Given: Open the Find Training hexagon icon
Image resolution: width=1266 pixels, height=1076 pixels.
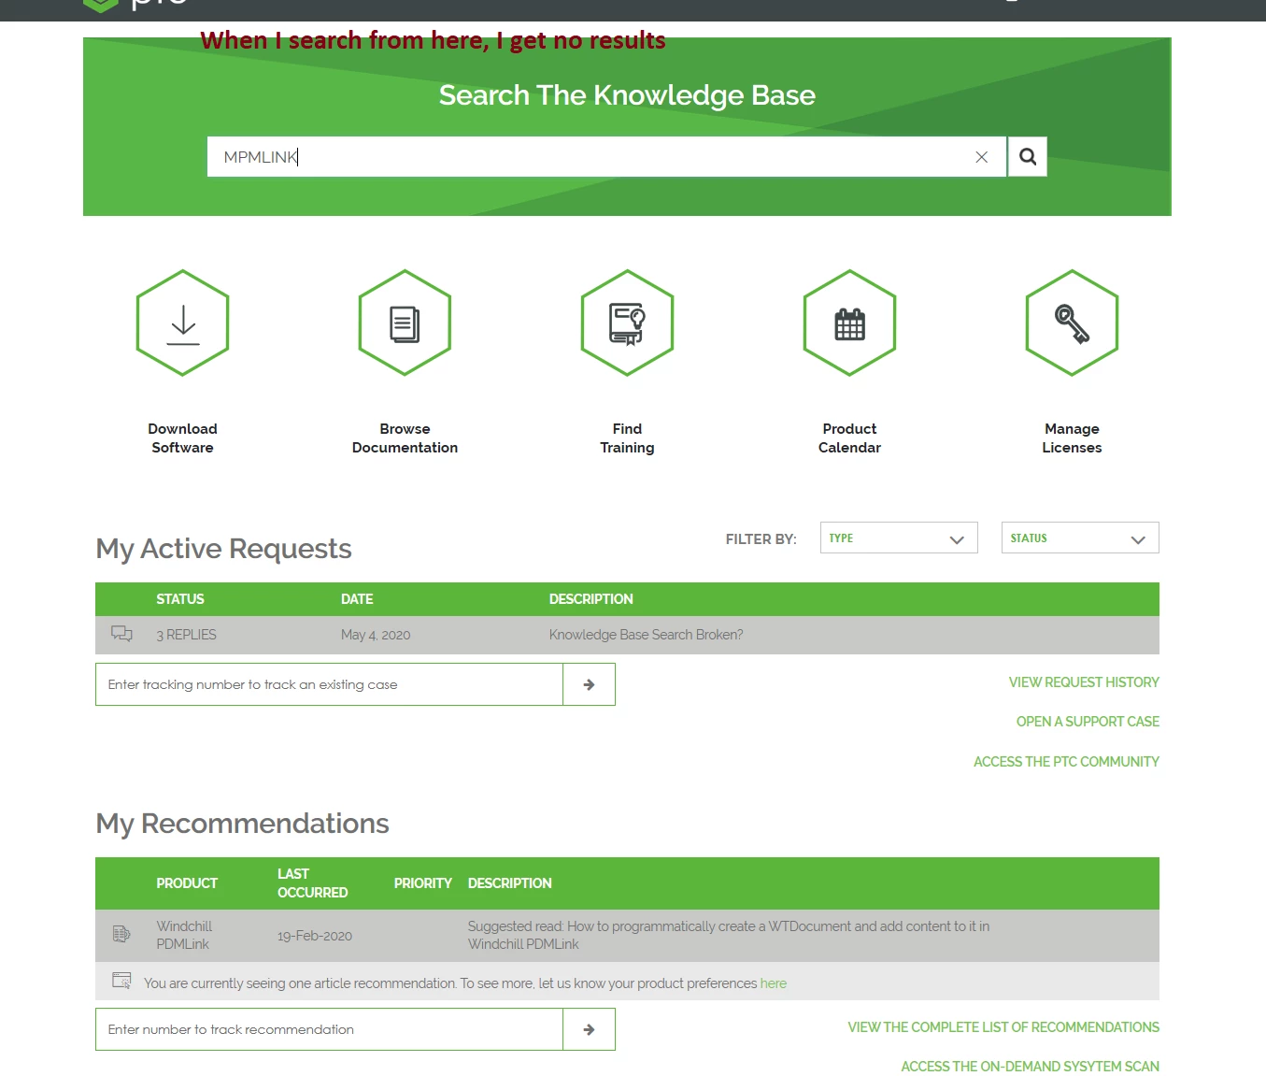Looking at the screenshot, I should click(x=627, y=323).
